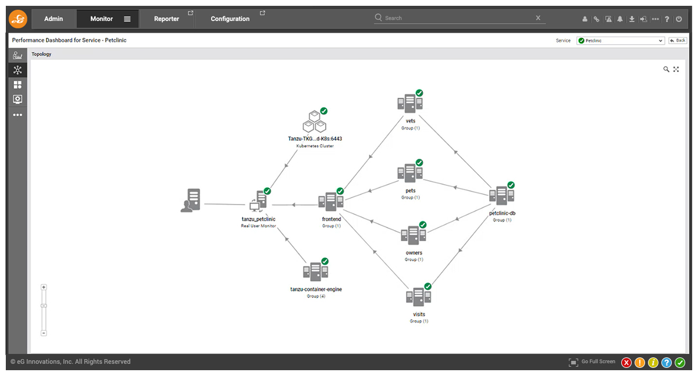The height and width of the screenshot is (376, 698).
Task: Click the vets label text
Action: pos(411,121)
